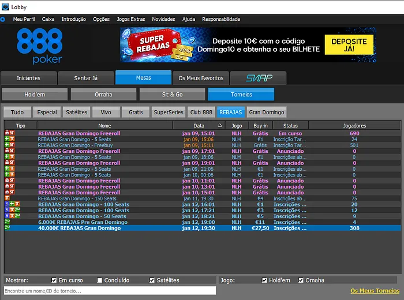The height and width of the screenshot is (300, 404).
Task: Click the ST icon on jan 09, 19:01 Freeroll row
Action: tap(12, 163)
